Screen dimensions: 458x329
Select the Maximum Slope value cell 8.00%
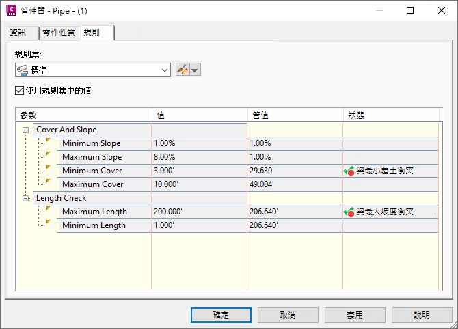point(199,157)
